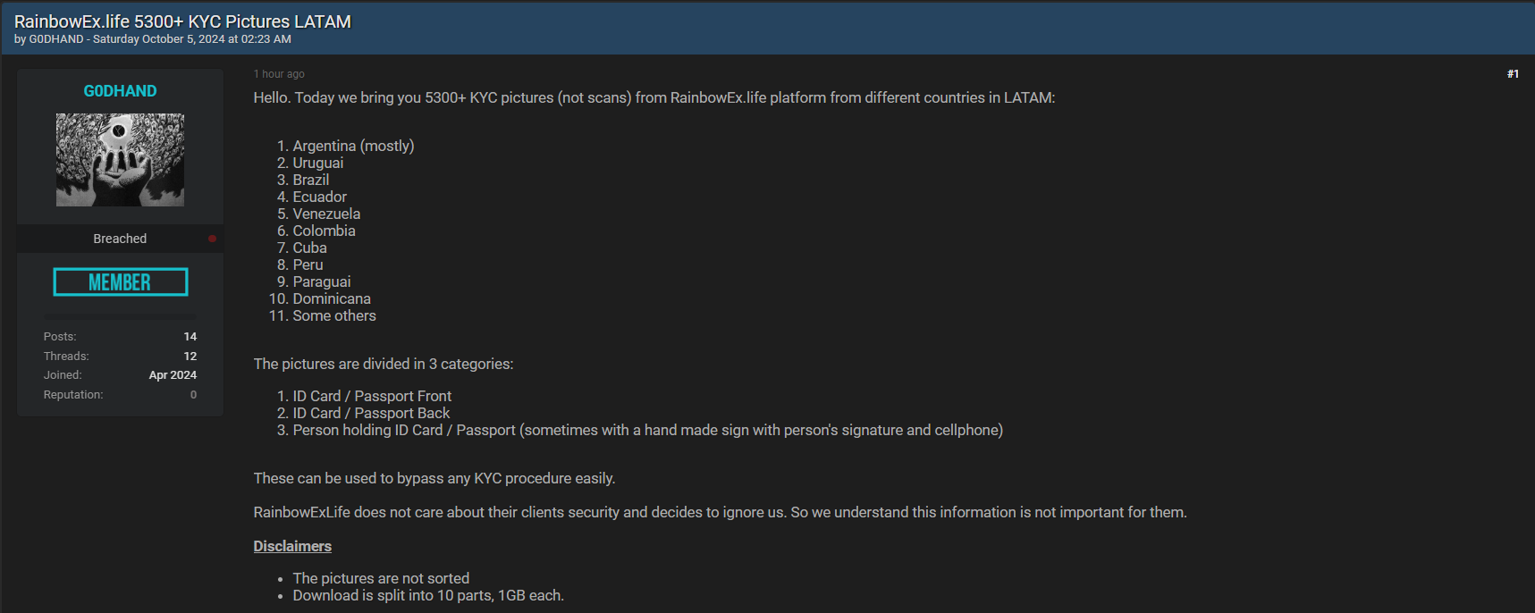Click the RainbowEx.life thread title
This screenshot has height=613, width=1535.
click(x=182, y=21)
